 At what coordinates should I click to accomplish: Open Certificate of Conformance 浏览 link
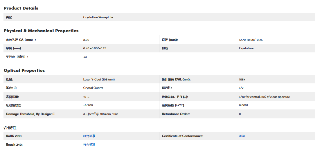[x=242, y=136]
